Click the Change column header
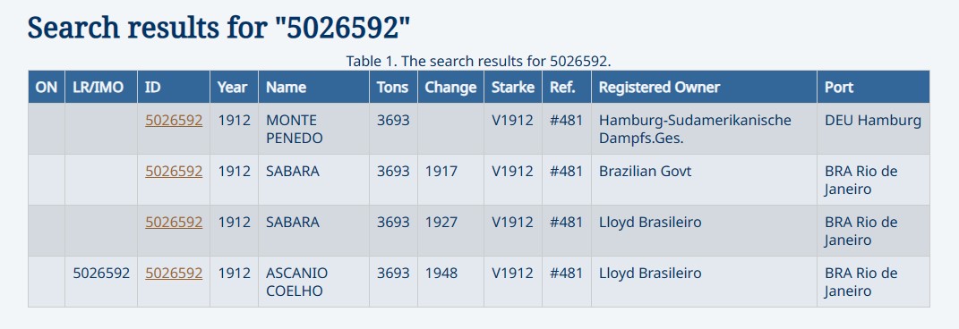The image size is (959, 329). pos(450,88)
